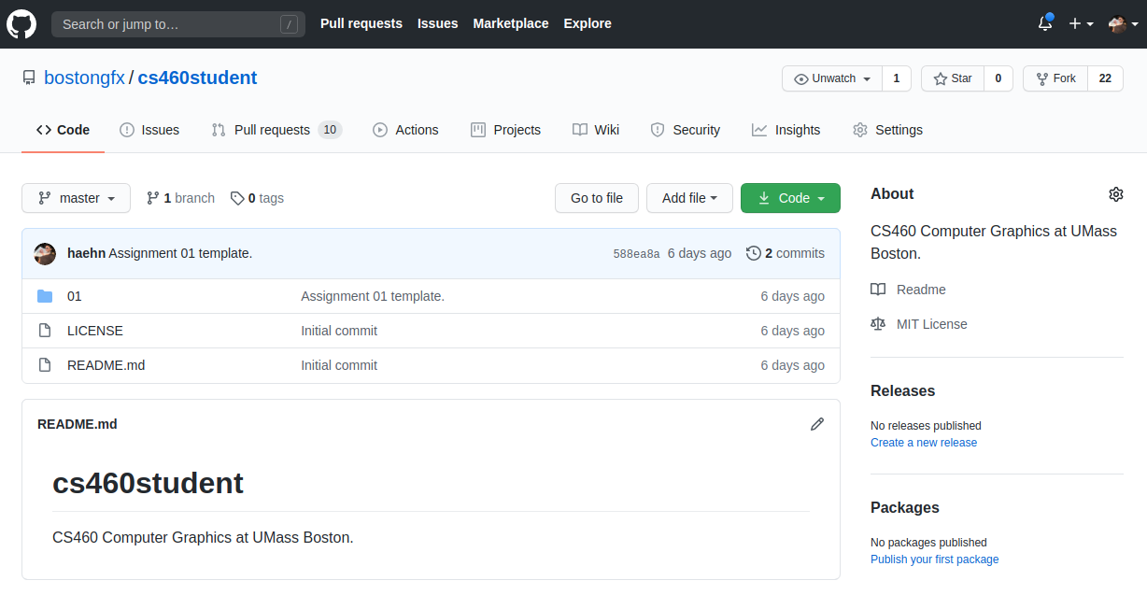The image size is (1147, 609).
Task: Click Create a new release
Action: pyautogui.click(x=924, y=443)
